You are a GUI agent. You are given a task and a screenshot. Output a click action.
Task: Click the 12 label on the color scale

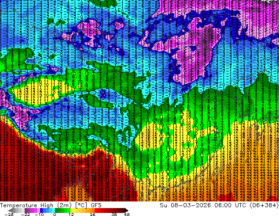71,214
